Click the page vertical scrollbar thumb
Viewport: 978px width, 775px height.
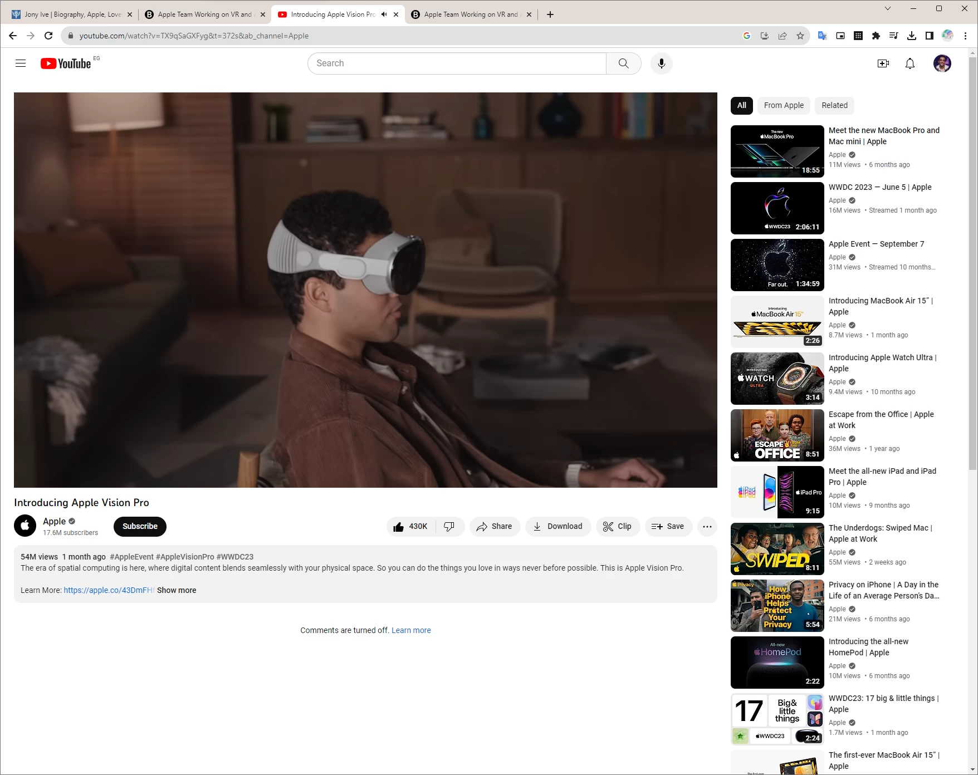pos(972,262)
